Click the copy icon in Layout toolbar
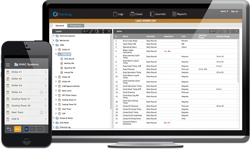Image resolution: width=250 pixels, height=149 pixels. (x=97, y=31)
